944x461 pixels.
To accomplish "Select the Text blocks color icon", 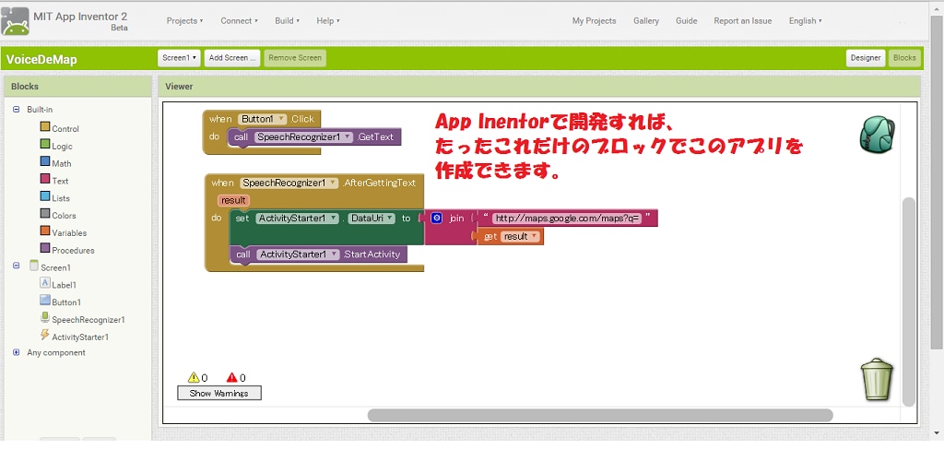I will 44,179.
